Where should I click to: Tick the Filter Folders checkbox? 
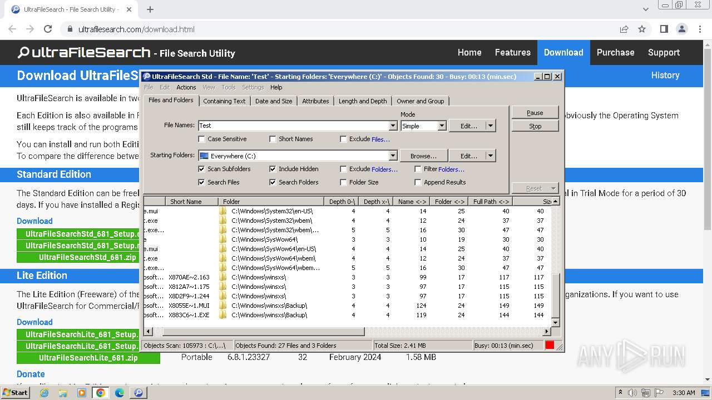click(x=418, y=169)
